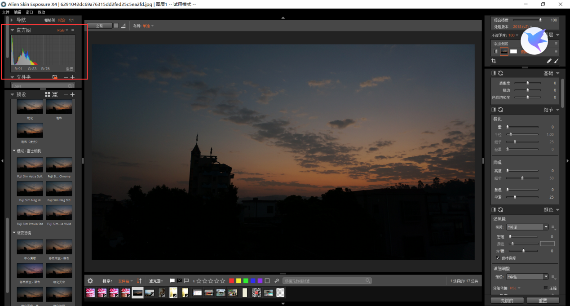This screenshot has height=306, width=570.
Task: Expand the 导航 navigator panel
Action: click(12, 20)
